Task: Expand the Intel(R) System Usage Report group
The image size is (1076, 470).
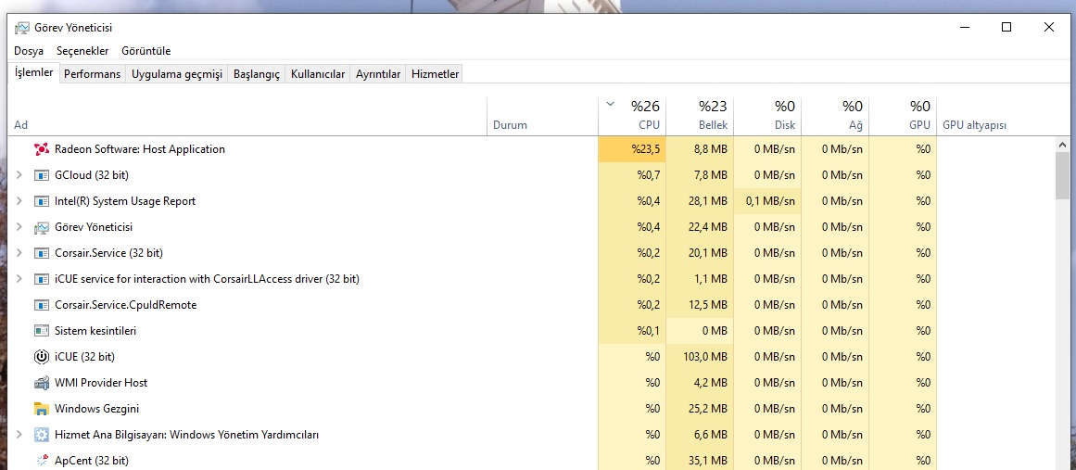Action: point(19,201)
